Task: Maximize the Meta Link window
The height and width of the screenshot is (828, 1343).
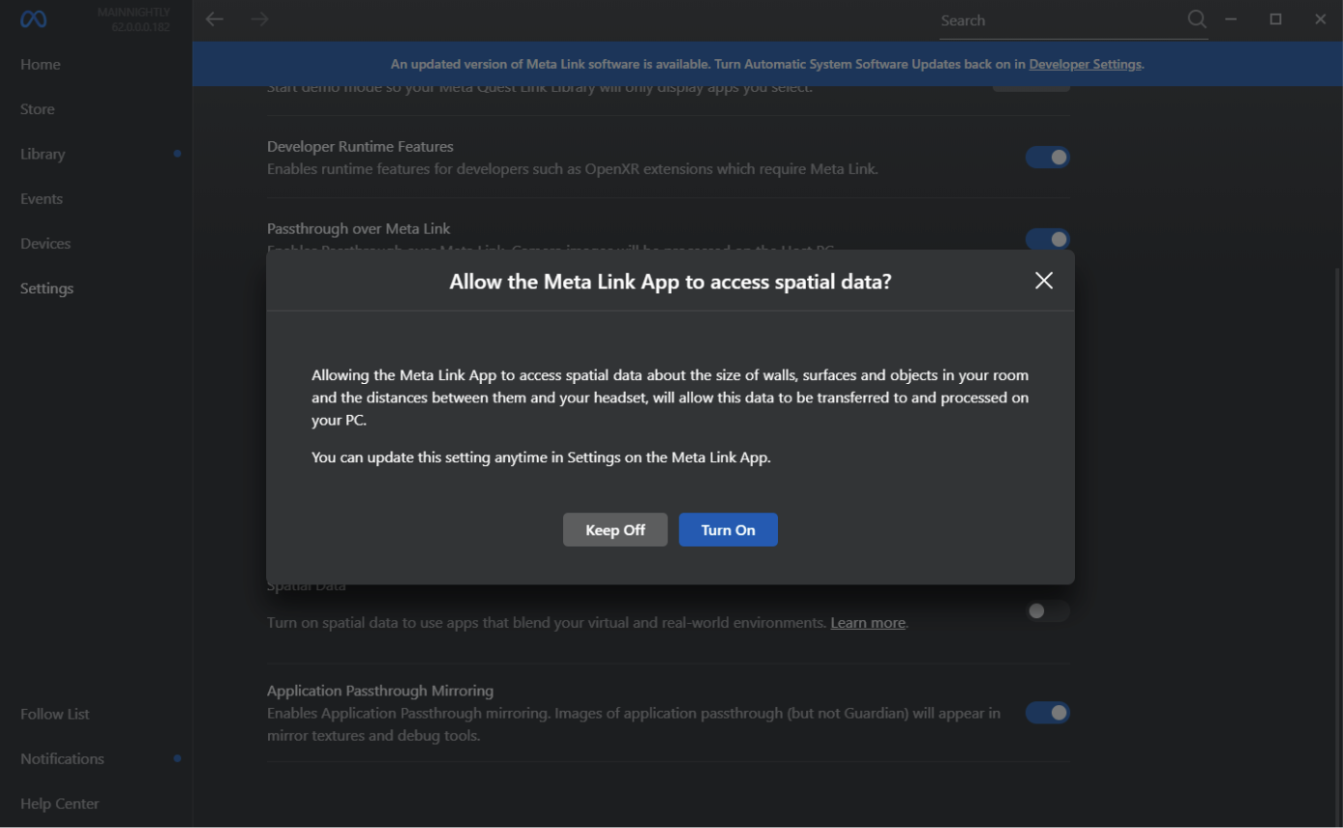Action: point(1275,19)
